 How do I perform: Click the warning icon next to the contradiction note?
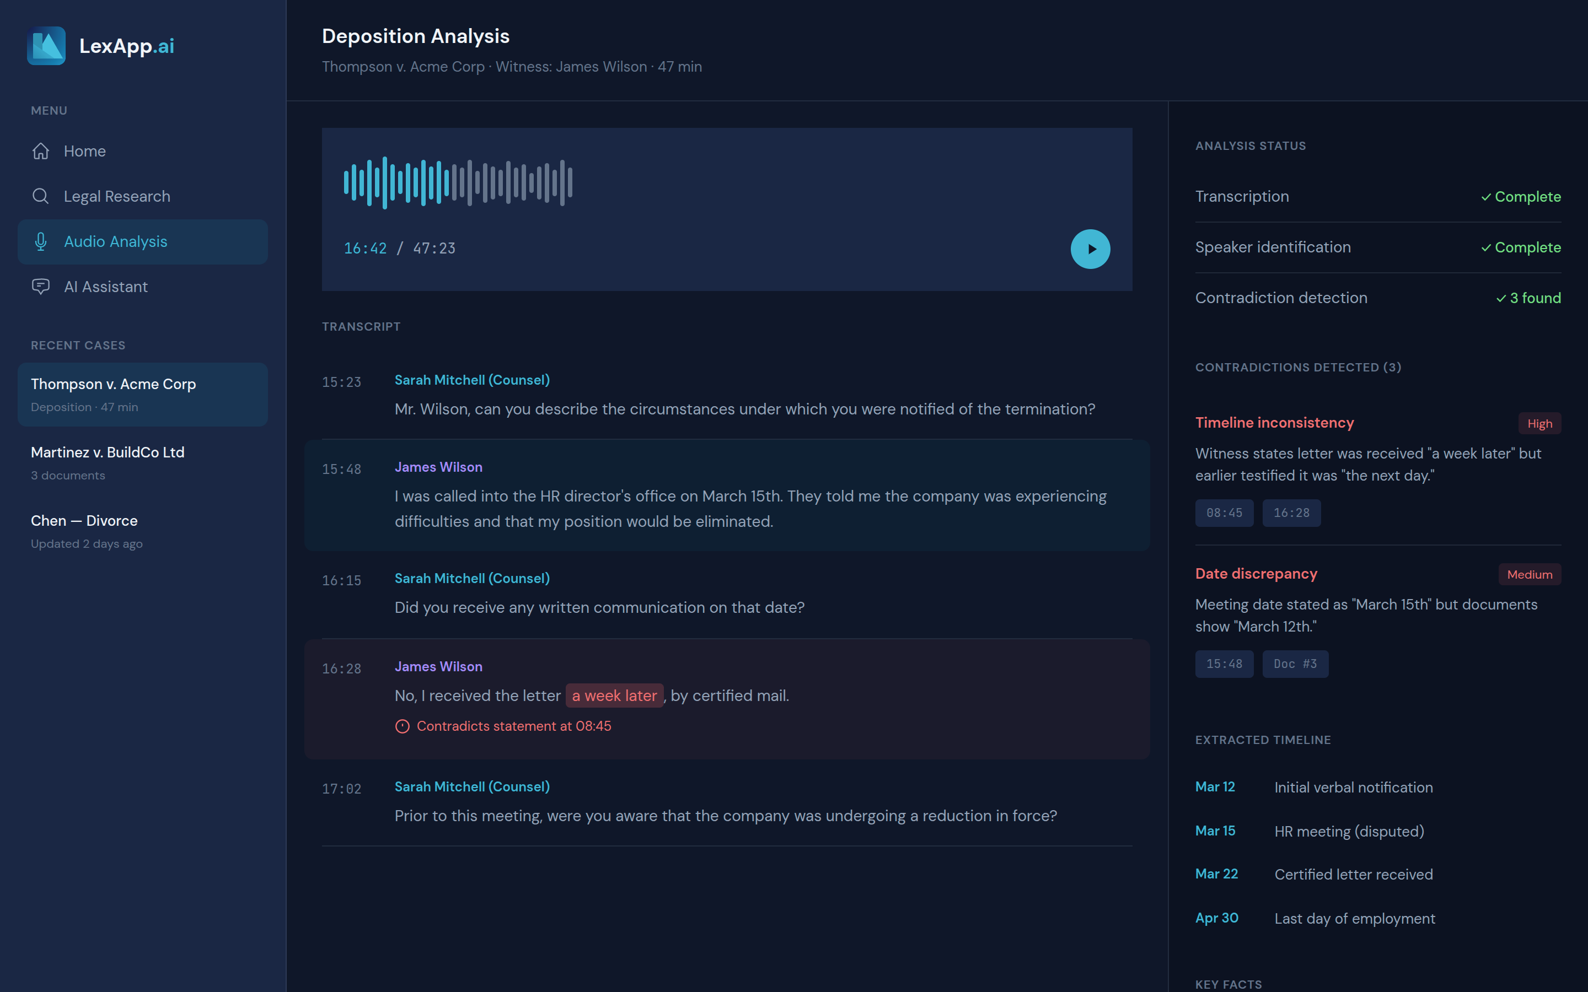(x=403, y=726)
